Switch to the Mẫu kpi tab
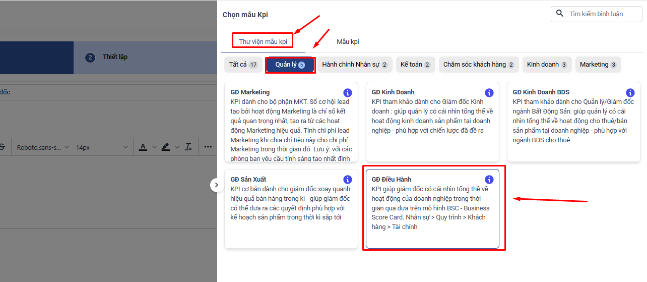647x282 pixels. [348, 42]
